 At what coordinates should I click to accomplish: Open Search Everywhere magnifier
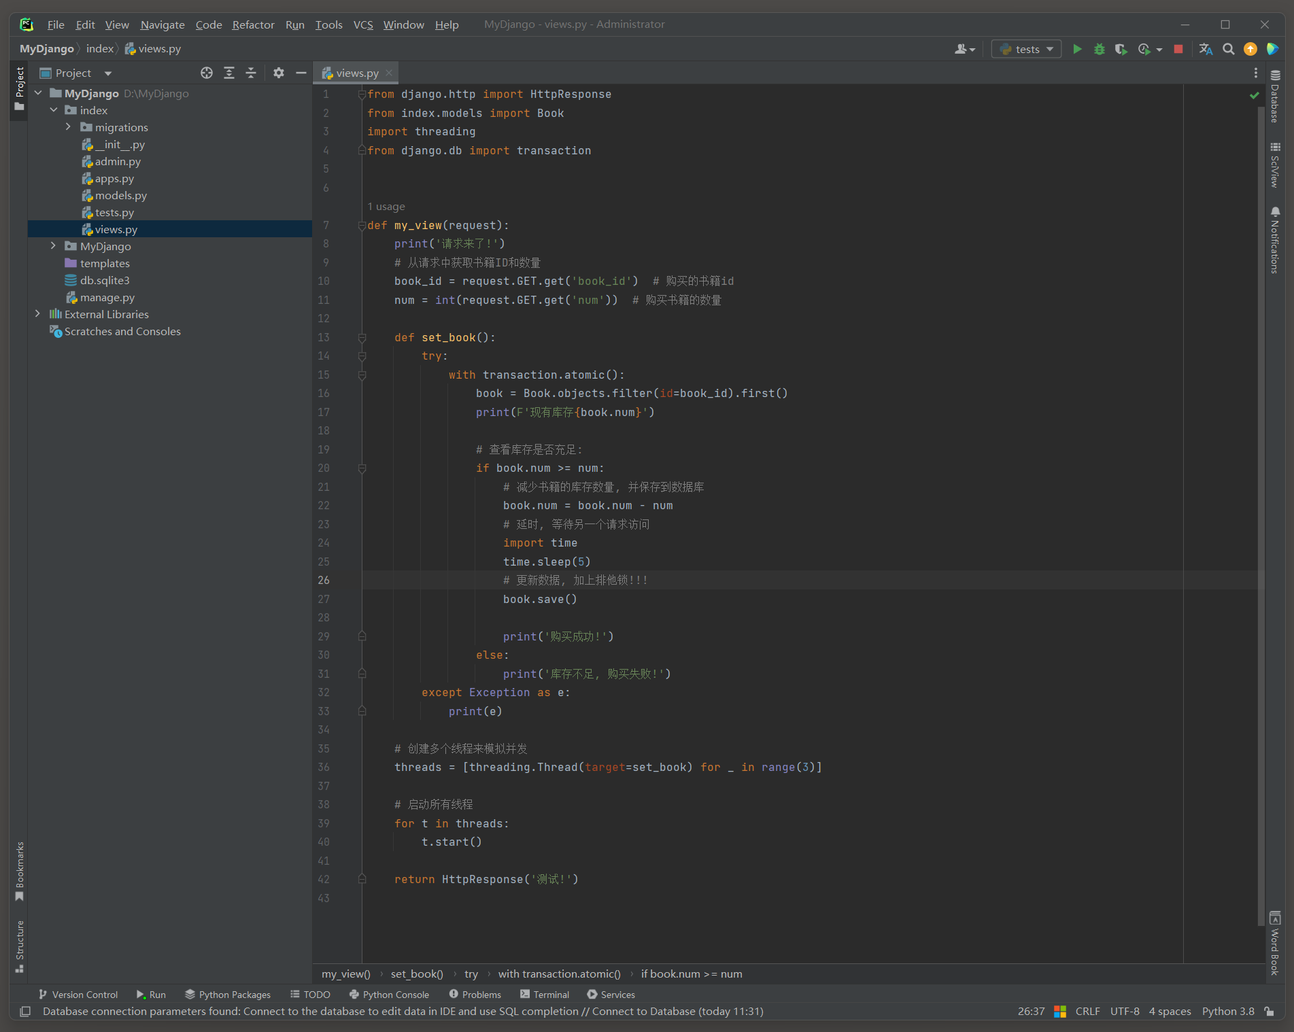click(x=1228, y=49)
